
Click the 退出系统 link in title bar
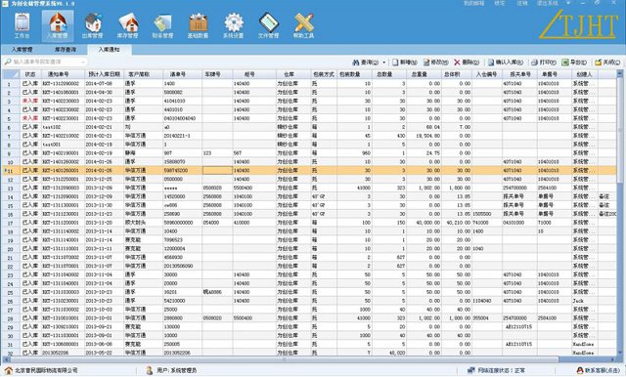(x=547, y=3)
